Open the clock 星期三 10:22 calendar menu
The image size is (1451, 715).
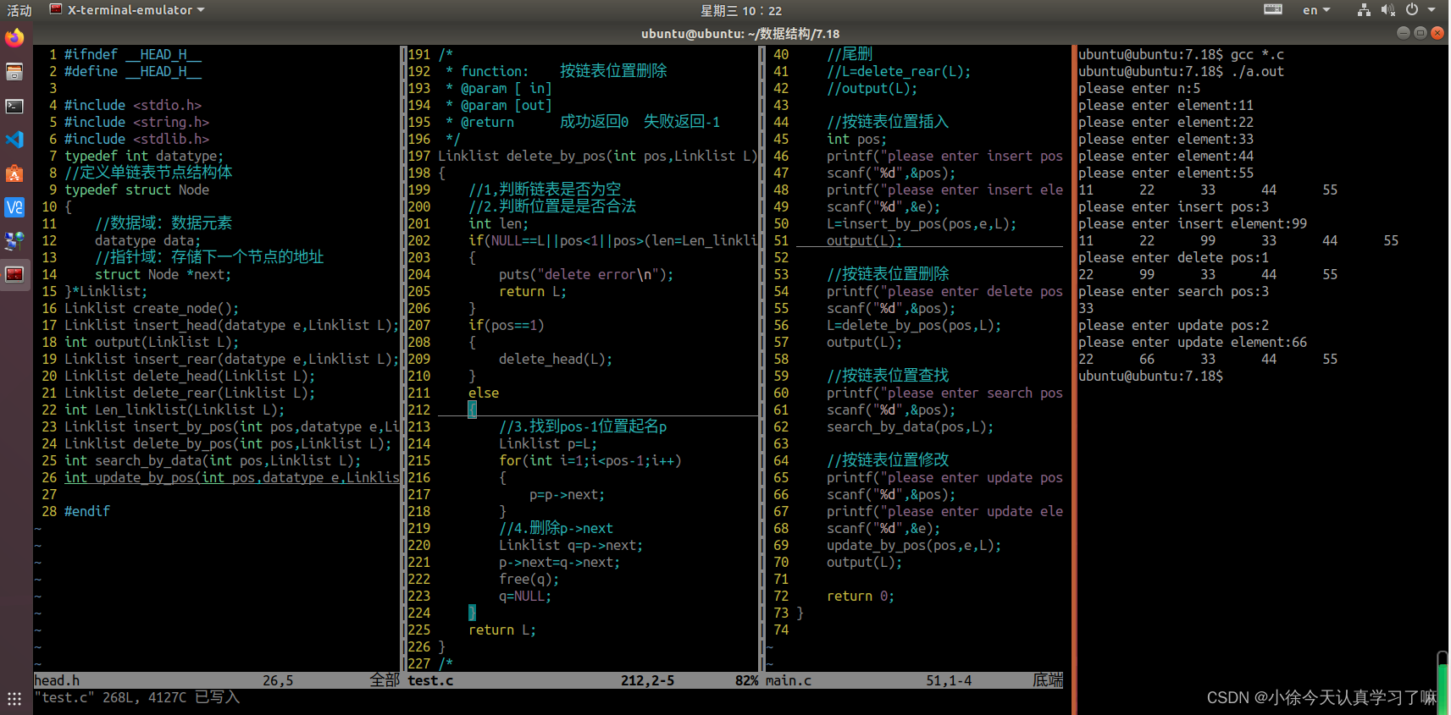[741, 10]
